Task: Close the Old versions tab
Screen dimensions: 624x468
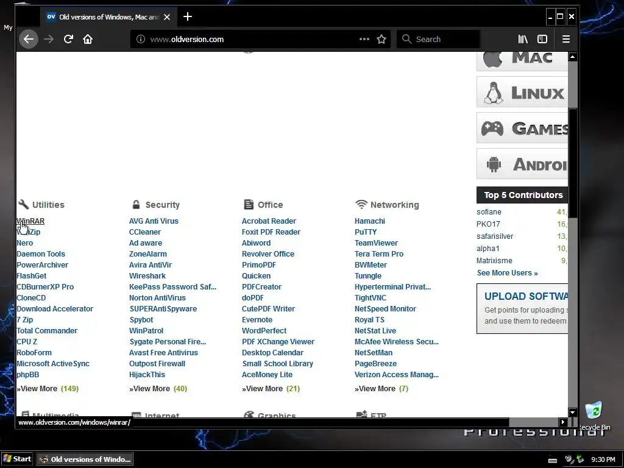Action: tap(167, 17)
